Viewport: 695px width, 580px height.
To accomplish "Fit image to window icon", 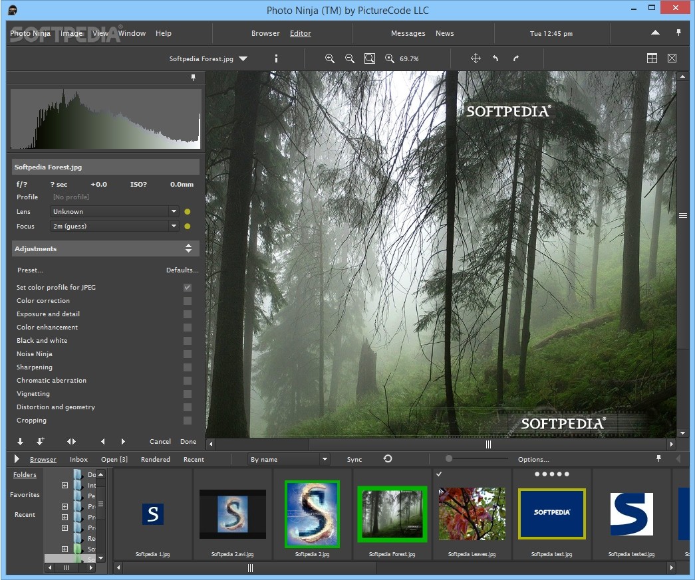I will [370, 58].
